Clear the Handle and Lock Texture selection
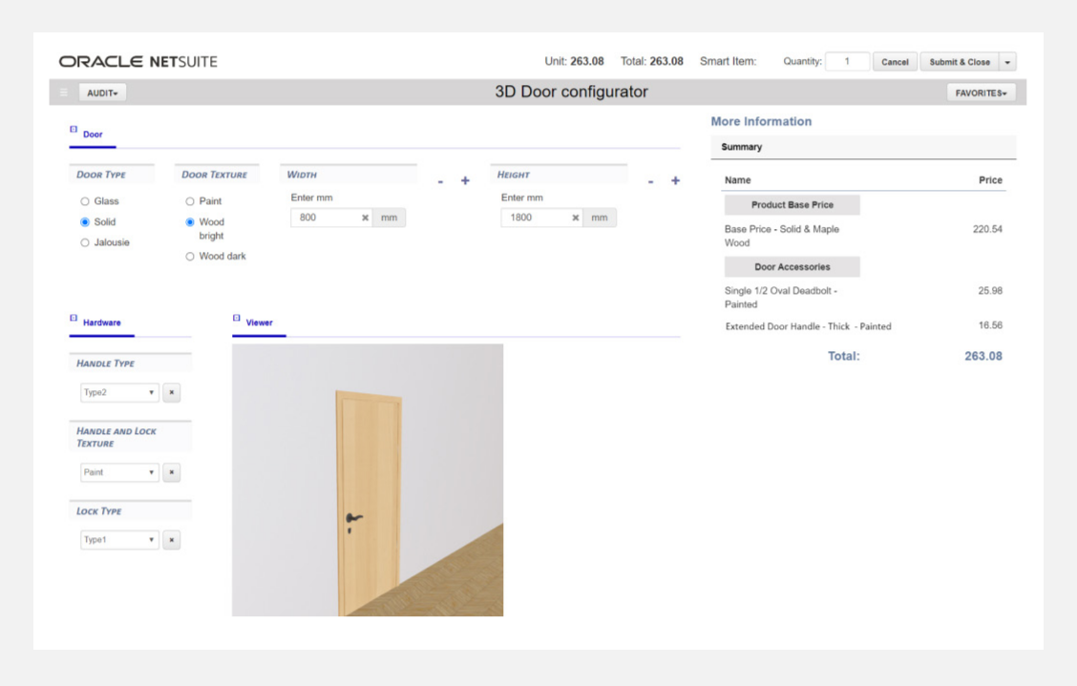The image size is (1077, 686). (x=172, y=472)
